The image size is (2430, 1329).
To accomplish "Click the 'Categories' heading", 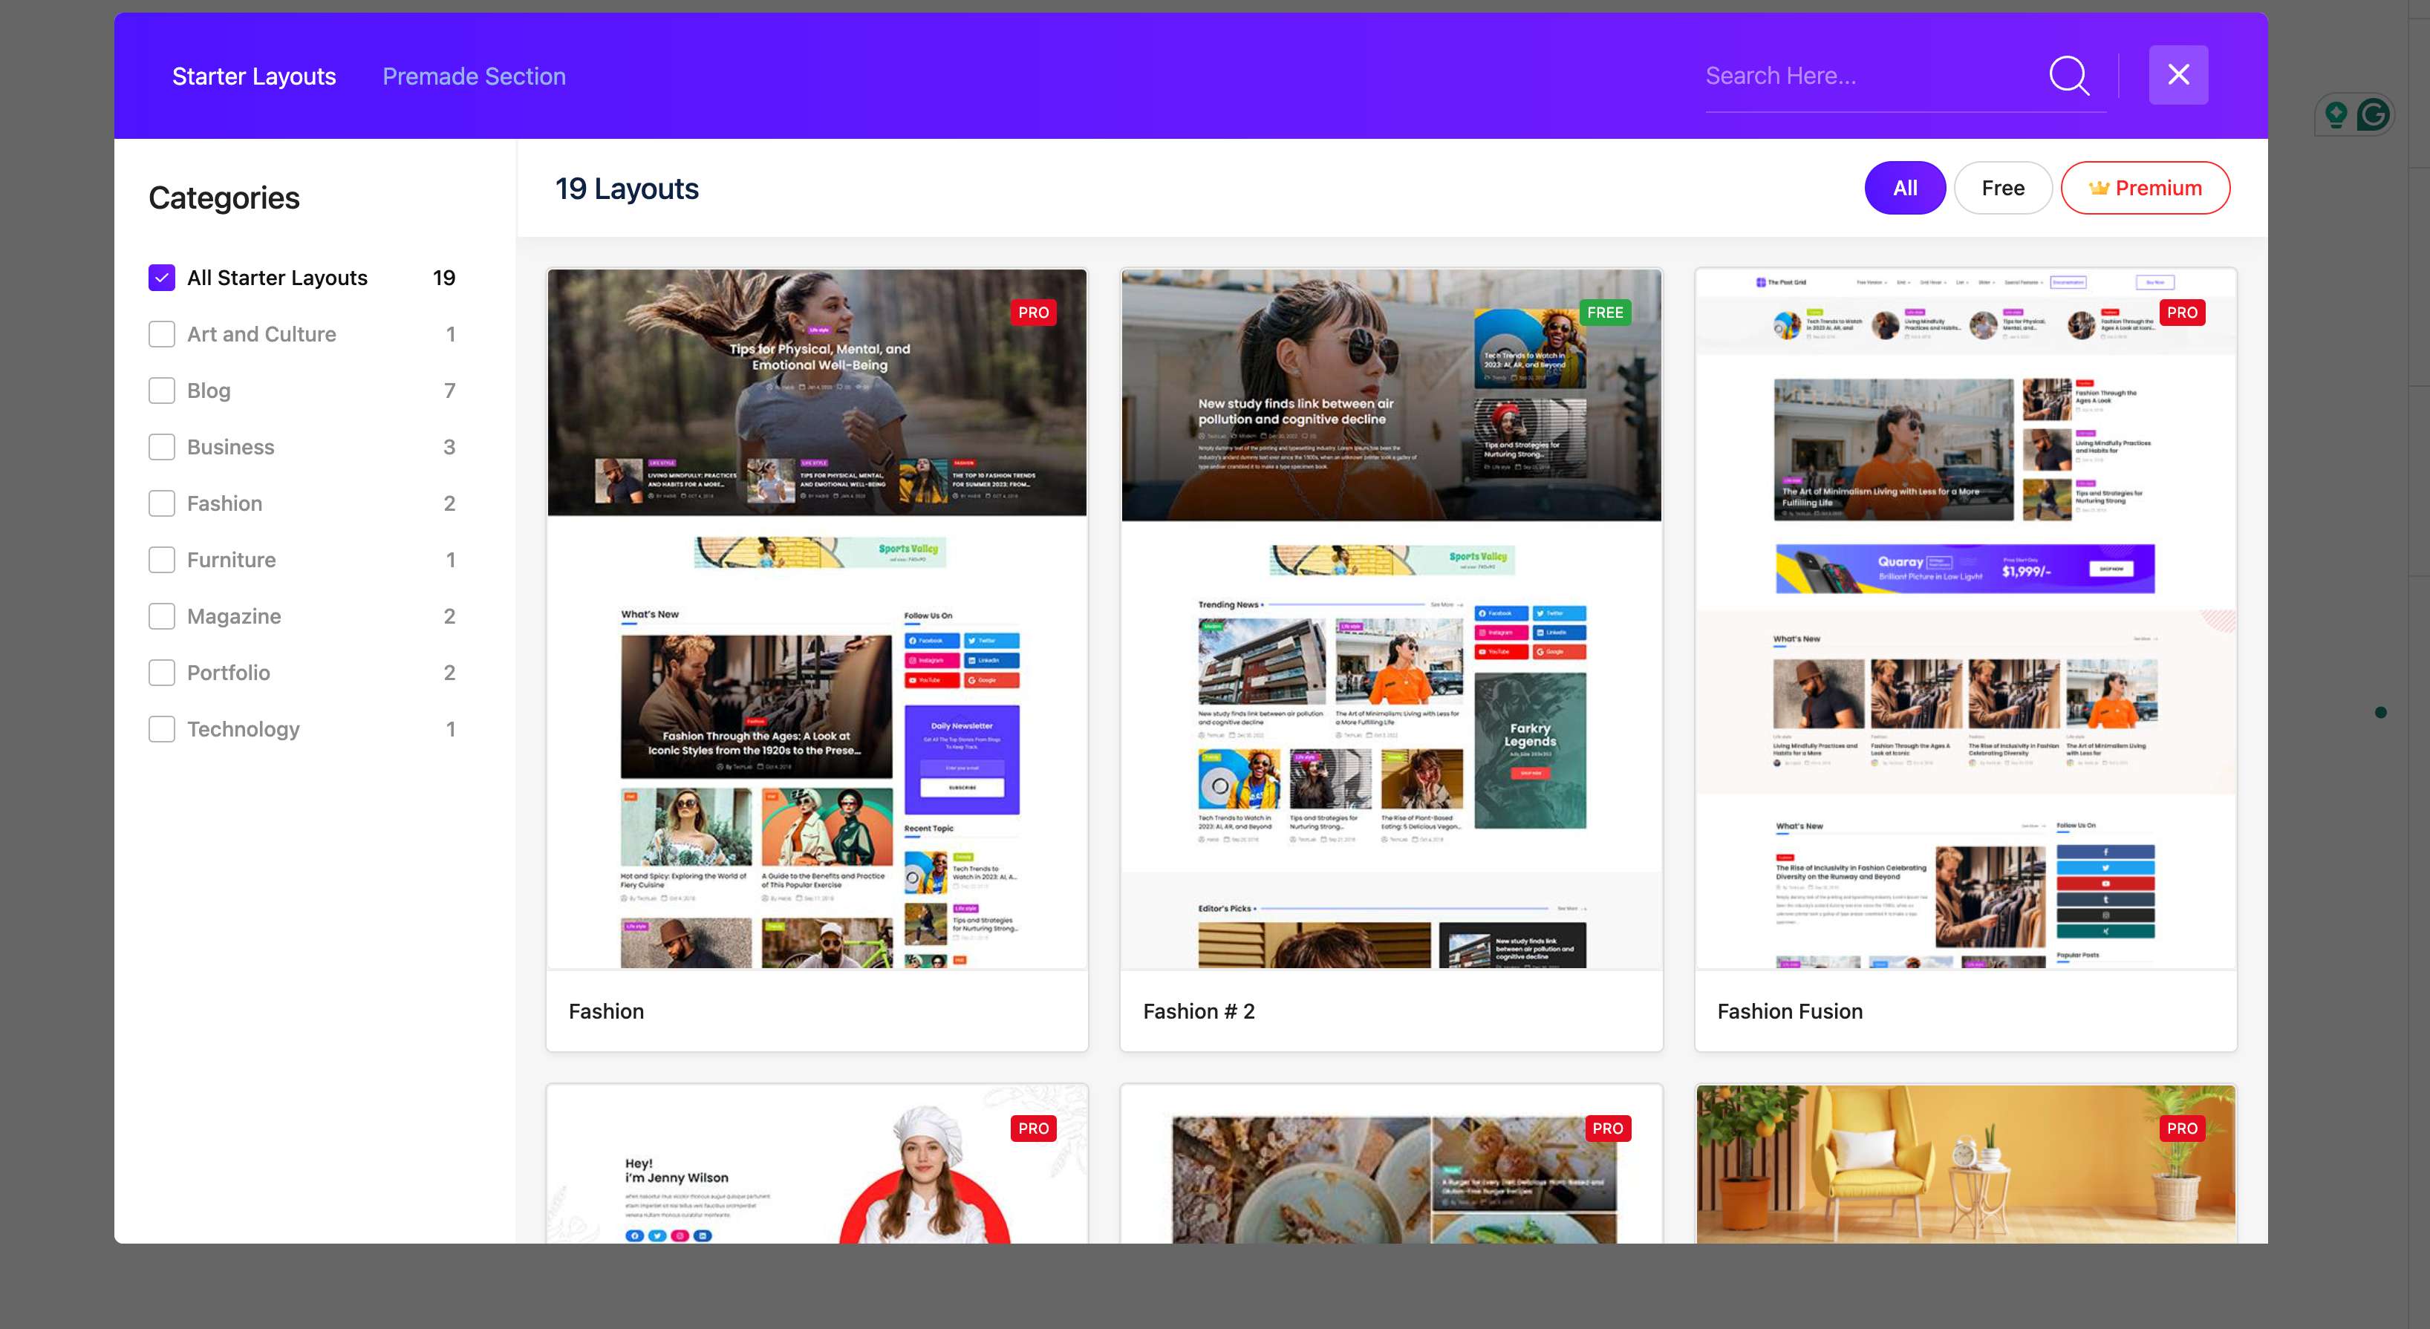I will tap(224, 198).
